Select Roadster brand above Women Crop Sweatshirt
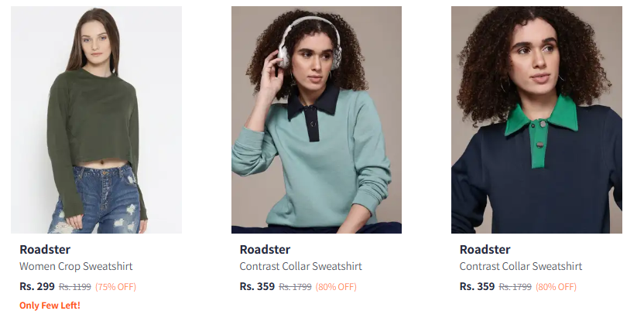Viewport: 644px width, 321px height. [45, 249]
